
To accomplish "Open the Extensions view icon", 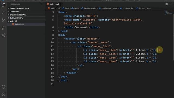I will [x=4, y=35].
